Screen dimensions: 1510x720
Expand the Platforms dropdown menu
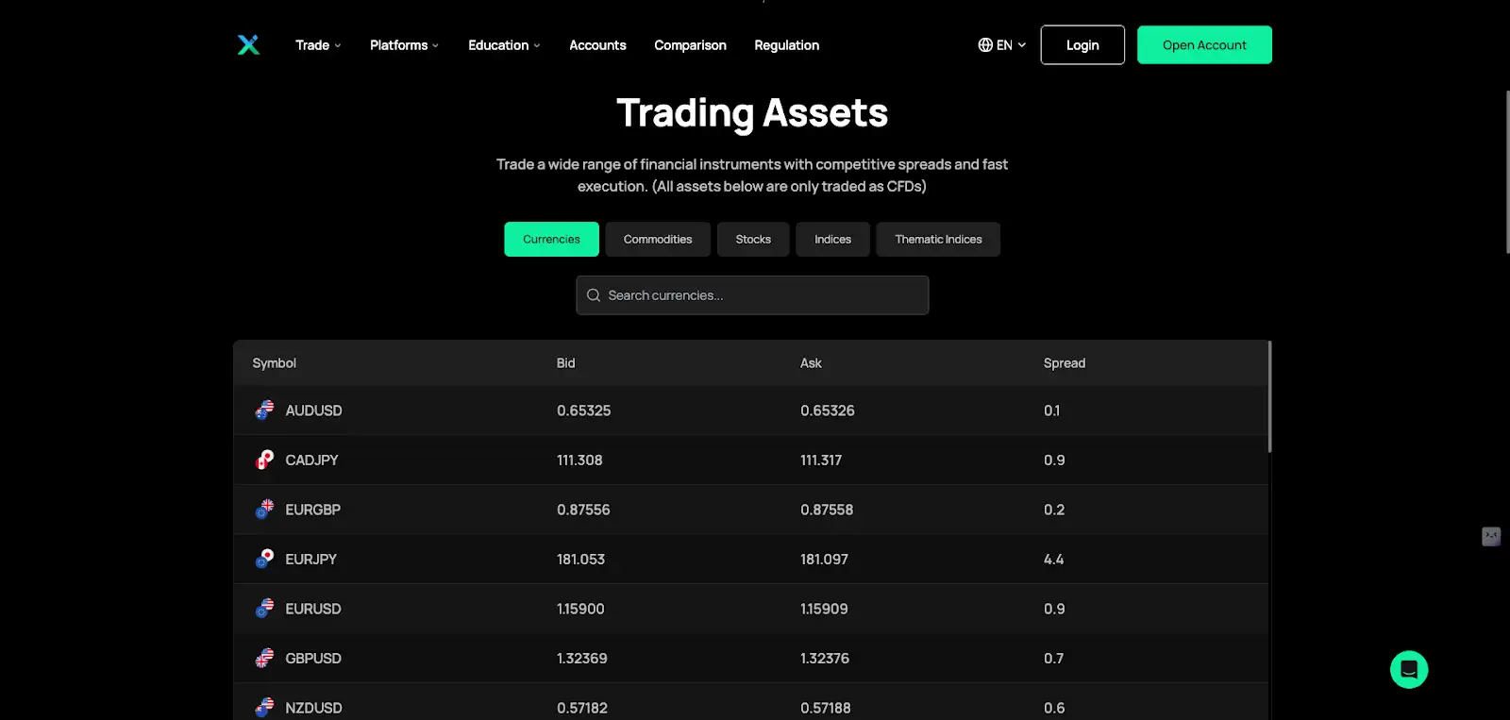[404, 45]
